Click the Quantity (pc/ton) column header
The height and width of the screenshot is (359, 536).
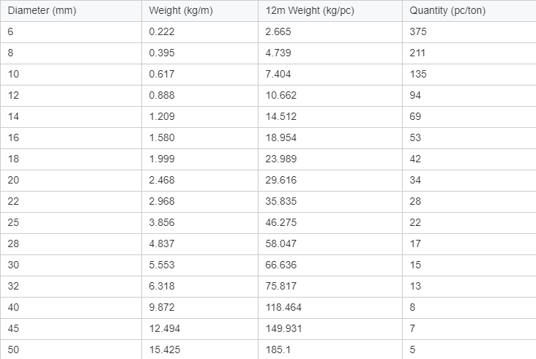pos(447,11)
